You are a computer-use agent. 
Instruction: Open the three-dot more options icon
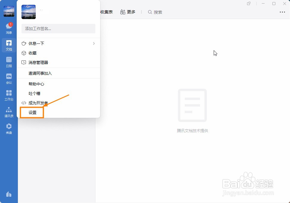pyautogui.click(x=282, y=12)
